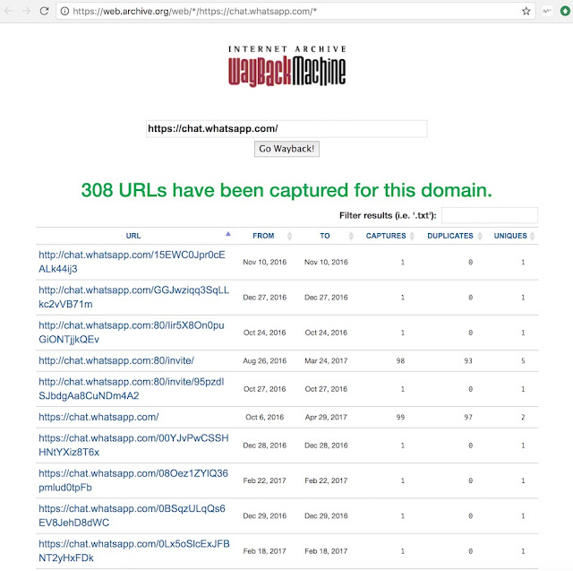
Task: Open the GGJwziqq3SqLLkc2vVB71m archive link
Action: (133, 297)
